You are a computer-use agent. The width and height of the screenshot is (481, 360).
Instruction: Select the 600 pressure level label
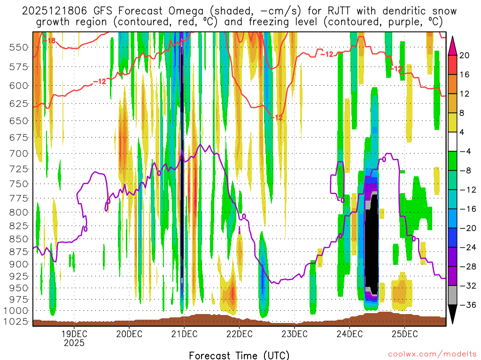[18, 86]
